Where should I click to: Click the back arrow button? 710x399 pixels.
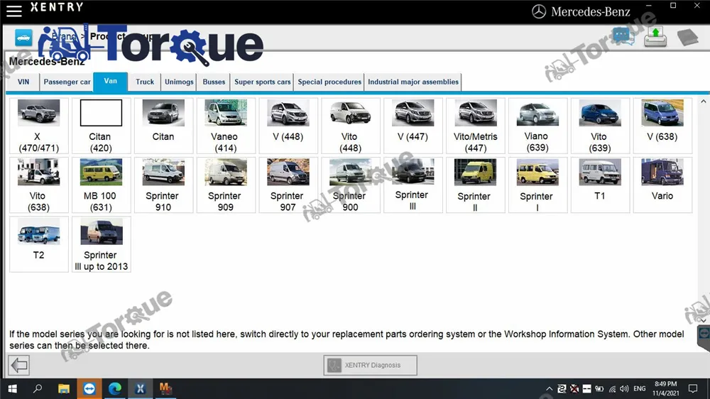point(19,365)
